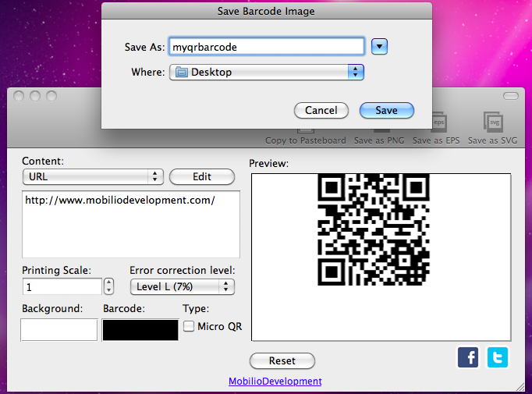Click the URL content text area
This screenshot has width=532, height=394.
click(131, 225)
